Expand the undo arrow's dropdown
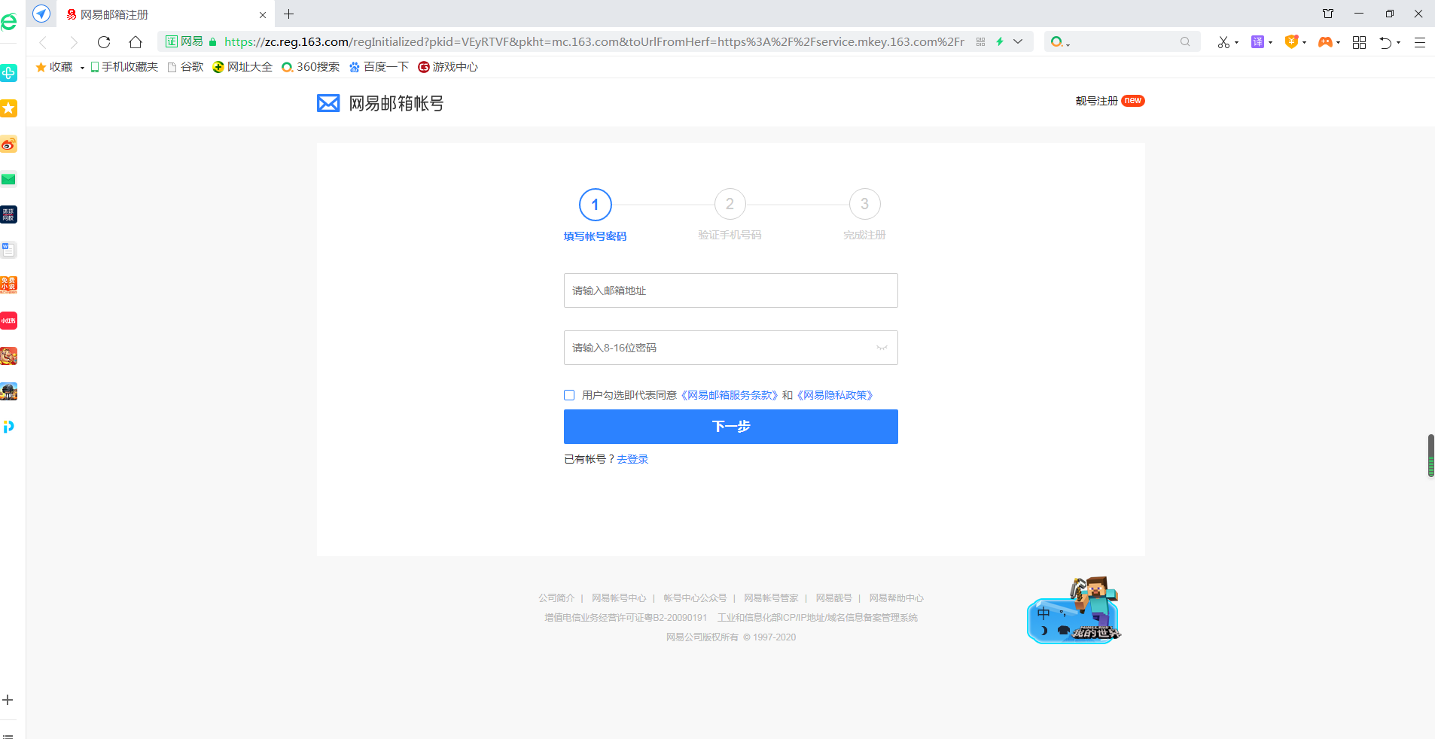This screenshot has width=1435, height=739. pos(1399,43)
